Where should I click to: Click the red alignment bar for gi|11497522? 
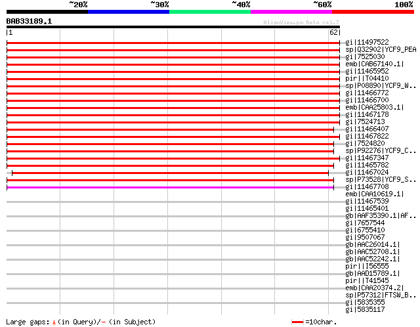(173, 43)
